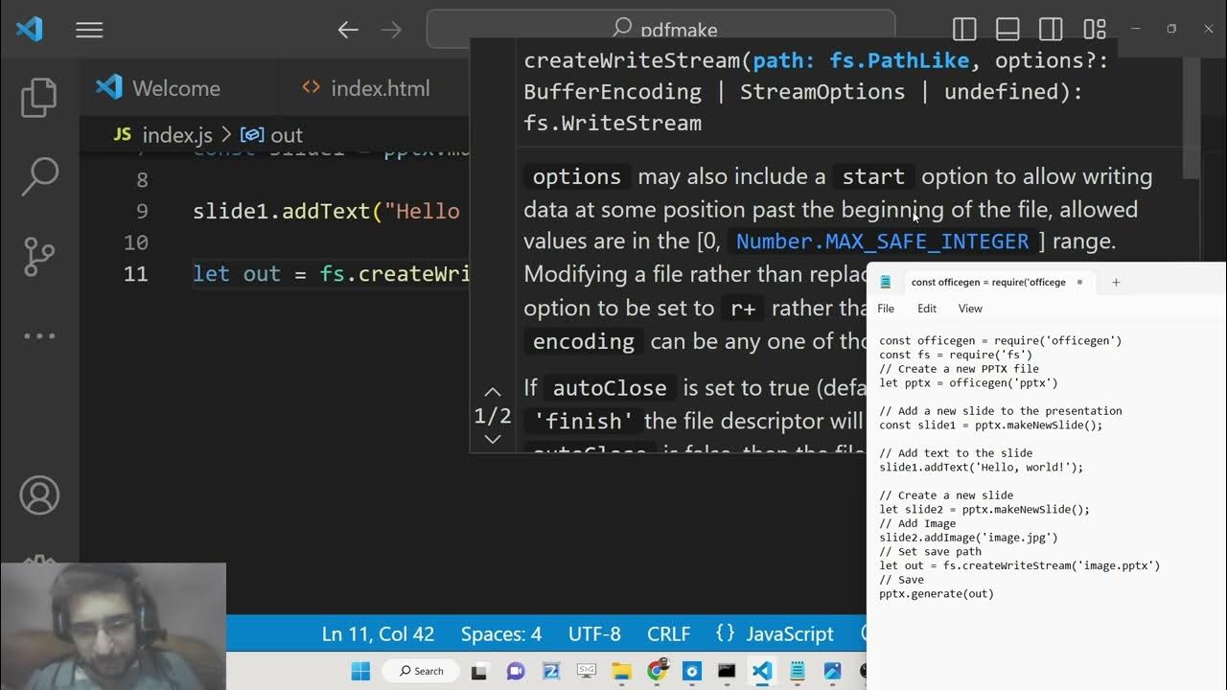Go back with the left arrow
1227x690 pixels.
(348, 30)
